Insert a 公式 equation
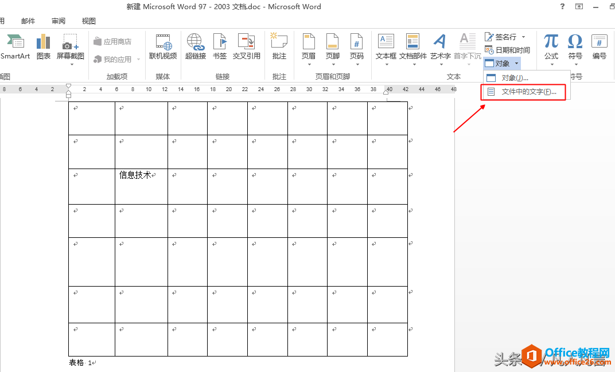Image resolution: width=615 pixels, height=372 pixels. click(x=551, y=49)
